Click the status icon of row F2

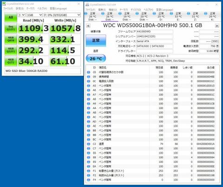click(x=89, y=175)
